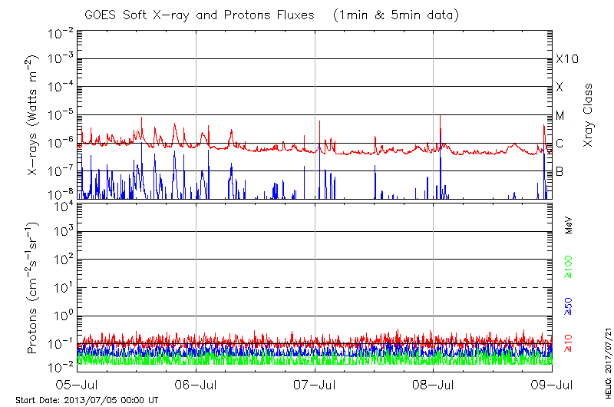Select the 05-Jul date tick label
This screenshot has height=407, width=614.
tap(77, 383)
